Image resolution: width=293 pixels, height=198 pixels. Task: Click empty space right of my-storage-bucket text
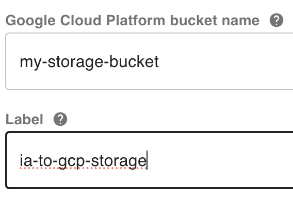pos(224,62)
